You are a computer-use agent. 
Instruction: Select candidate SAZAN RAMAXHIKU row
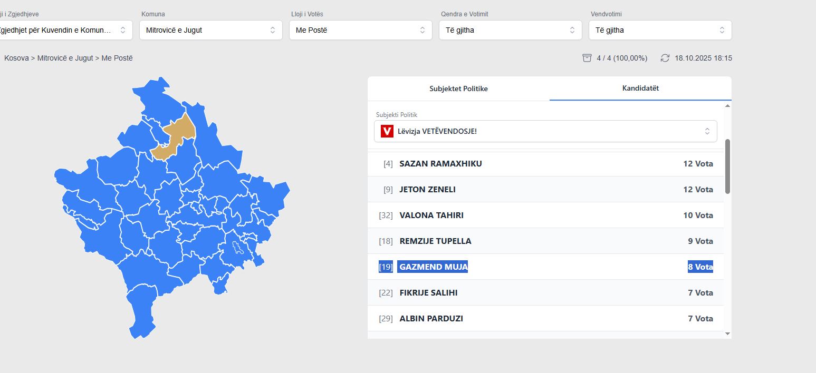pos(545,164)
